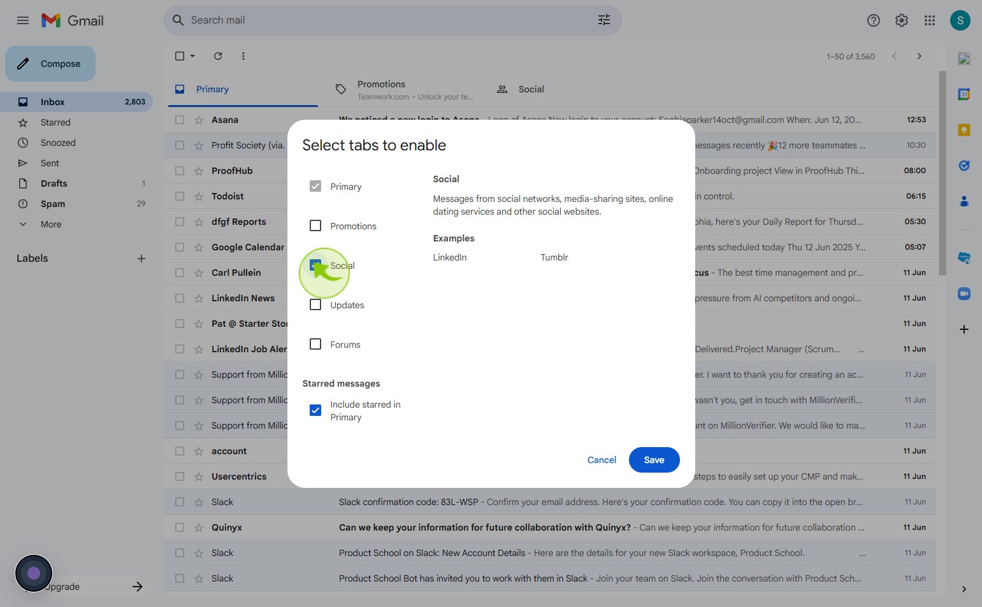Viewport: 982px width, 607px height.
Task: Open the image add-on side panel icon
Action: (964, 59)
